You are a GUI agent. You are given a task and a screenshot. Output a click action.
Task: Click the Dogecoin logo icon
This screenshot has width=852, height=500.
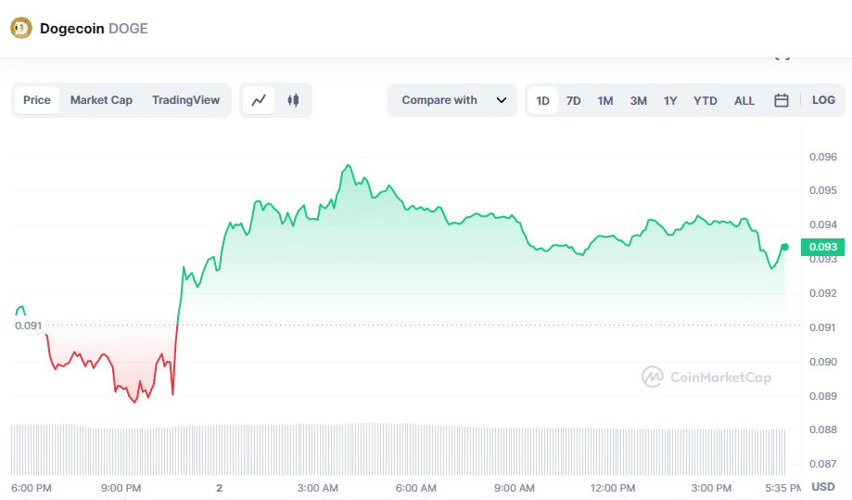click(21, 28)
